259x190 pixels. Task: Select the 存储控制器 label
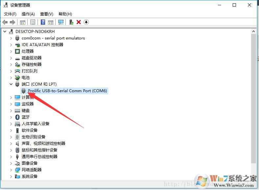coord(32,65)
